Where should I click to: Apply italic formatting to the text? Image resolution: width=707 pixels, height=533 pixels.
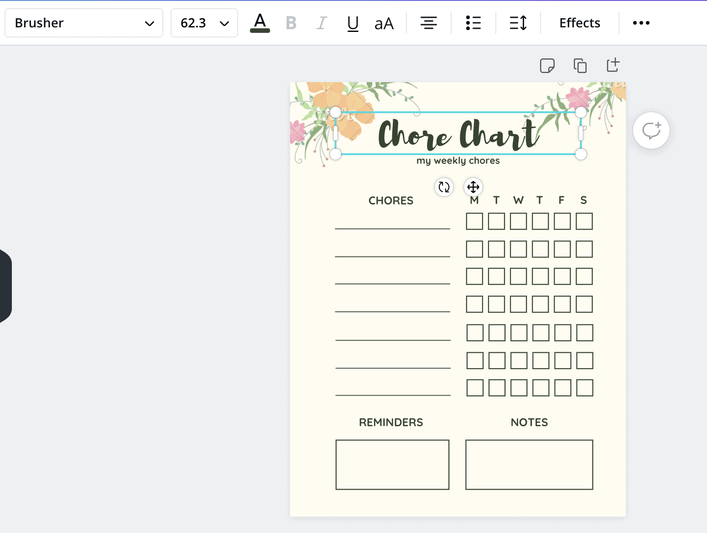(x=322, y=23)
